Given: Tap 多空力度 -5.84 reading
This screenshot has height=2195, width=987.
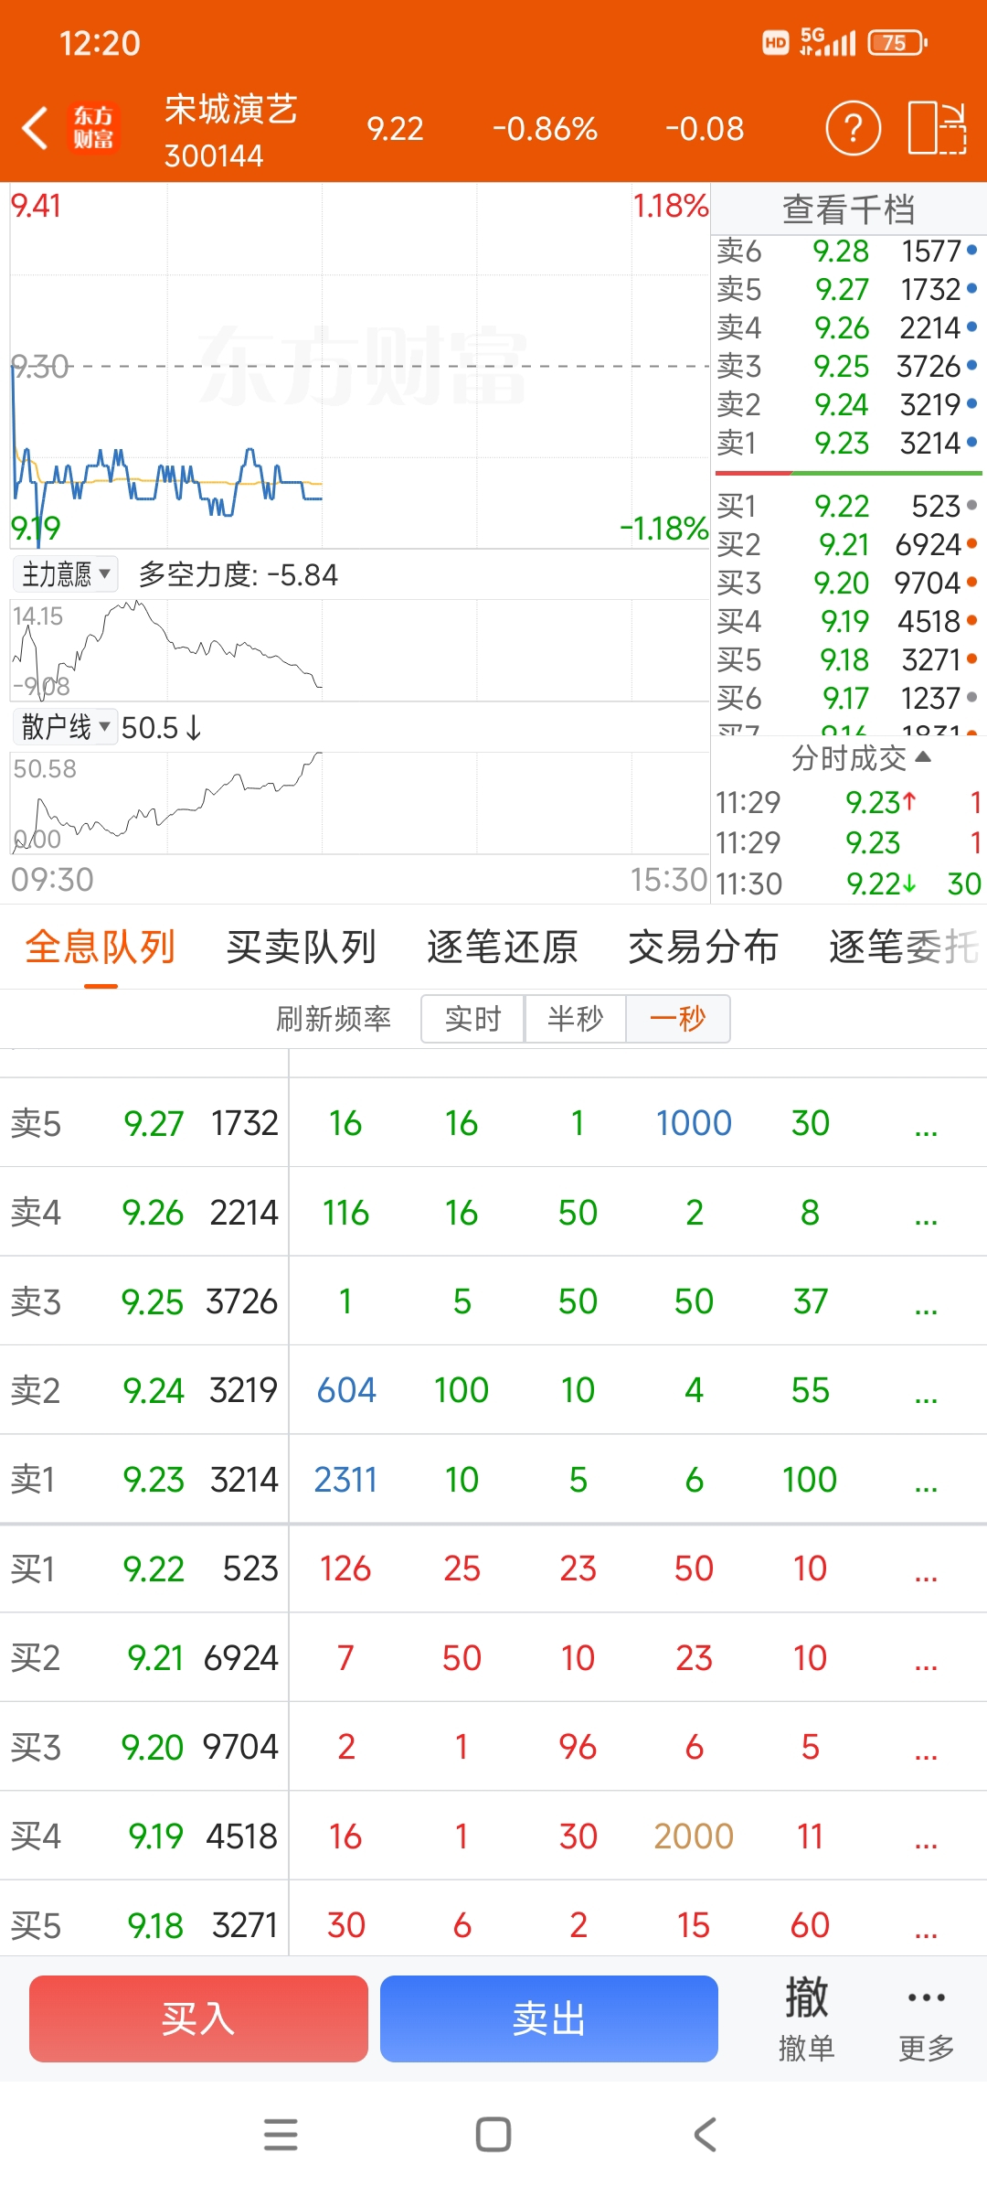Looking at the screenshot, I should (x=239, y=574).
